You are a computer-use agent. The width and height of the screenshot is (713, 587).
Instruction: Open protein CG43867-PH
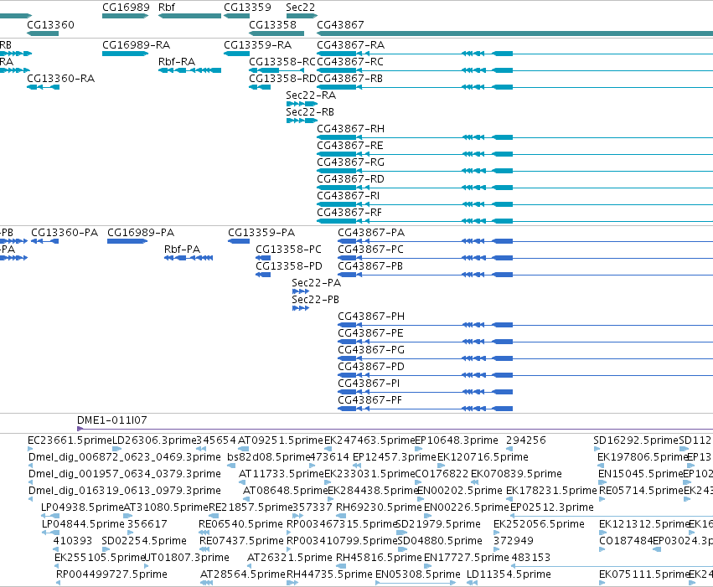pos(371,317)
